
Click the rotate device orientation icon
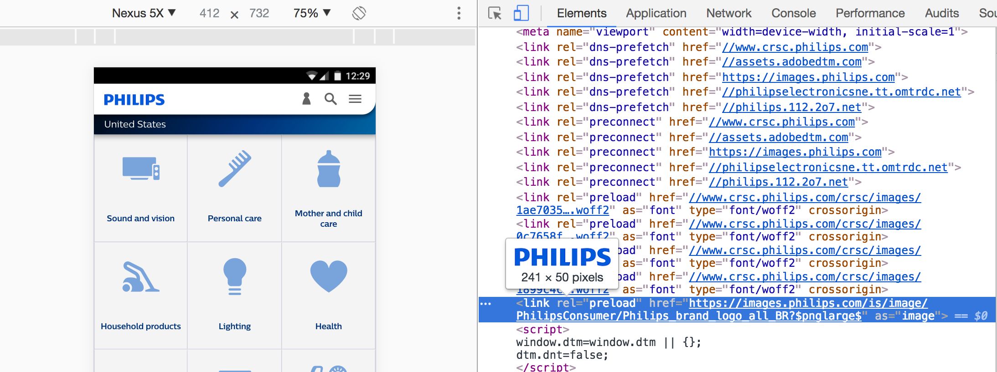point(359,13)
